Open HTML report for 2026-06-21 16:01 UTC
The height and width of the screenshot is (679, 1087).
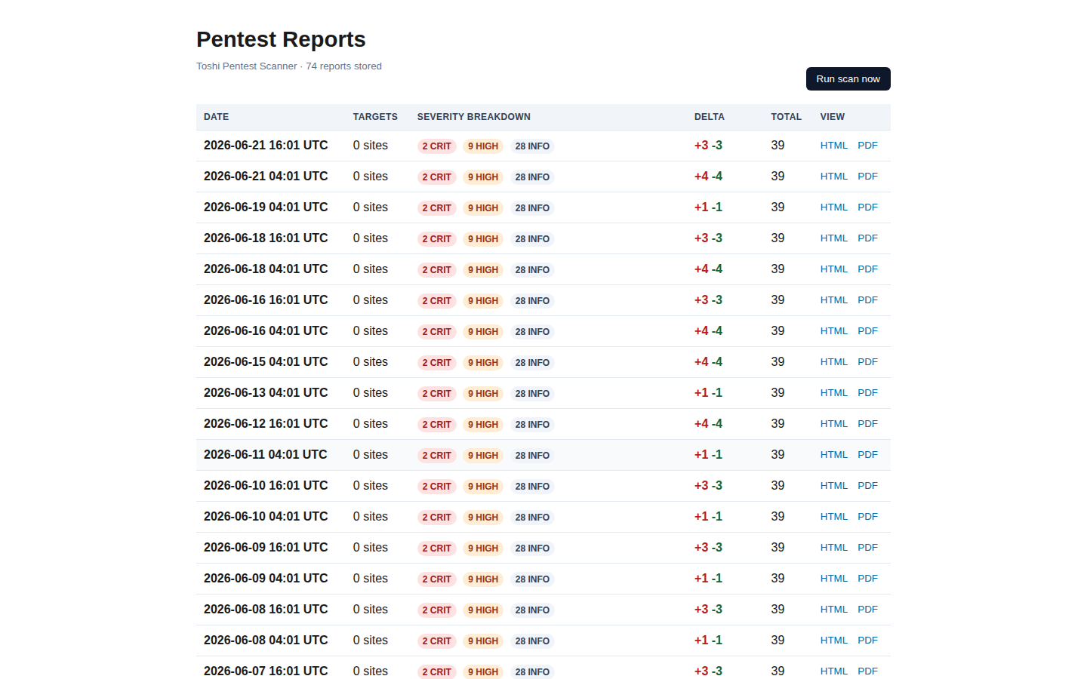pos(833,146)
